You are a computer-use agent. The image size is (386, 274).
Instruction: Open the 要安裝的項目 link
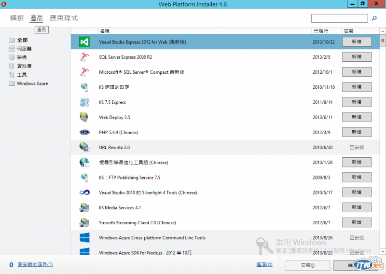[x=35, y=265]
